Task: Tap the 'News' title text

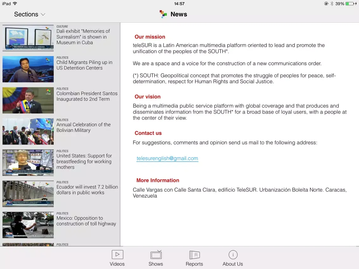Action: coord(179,14)
